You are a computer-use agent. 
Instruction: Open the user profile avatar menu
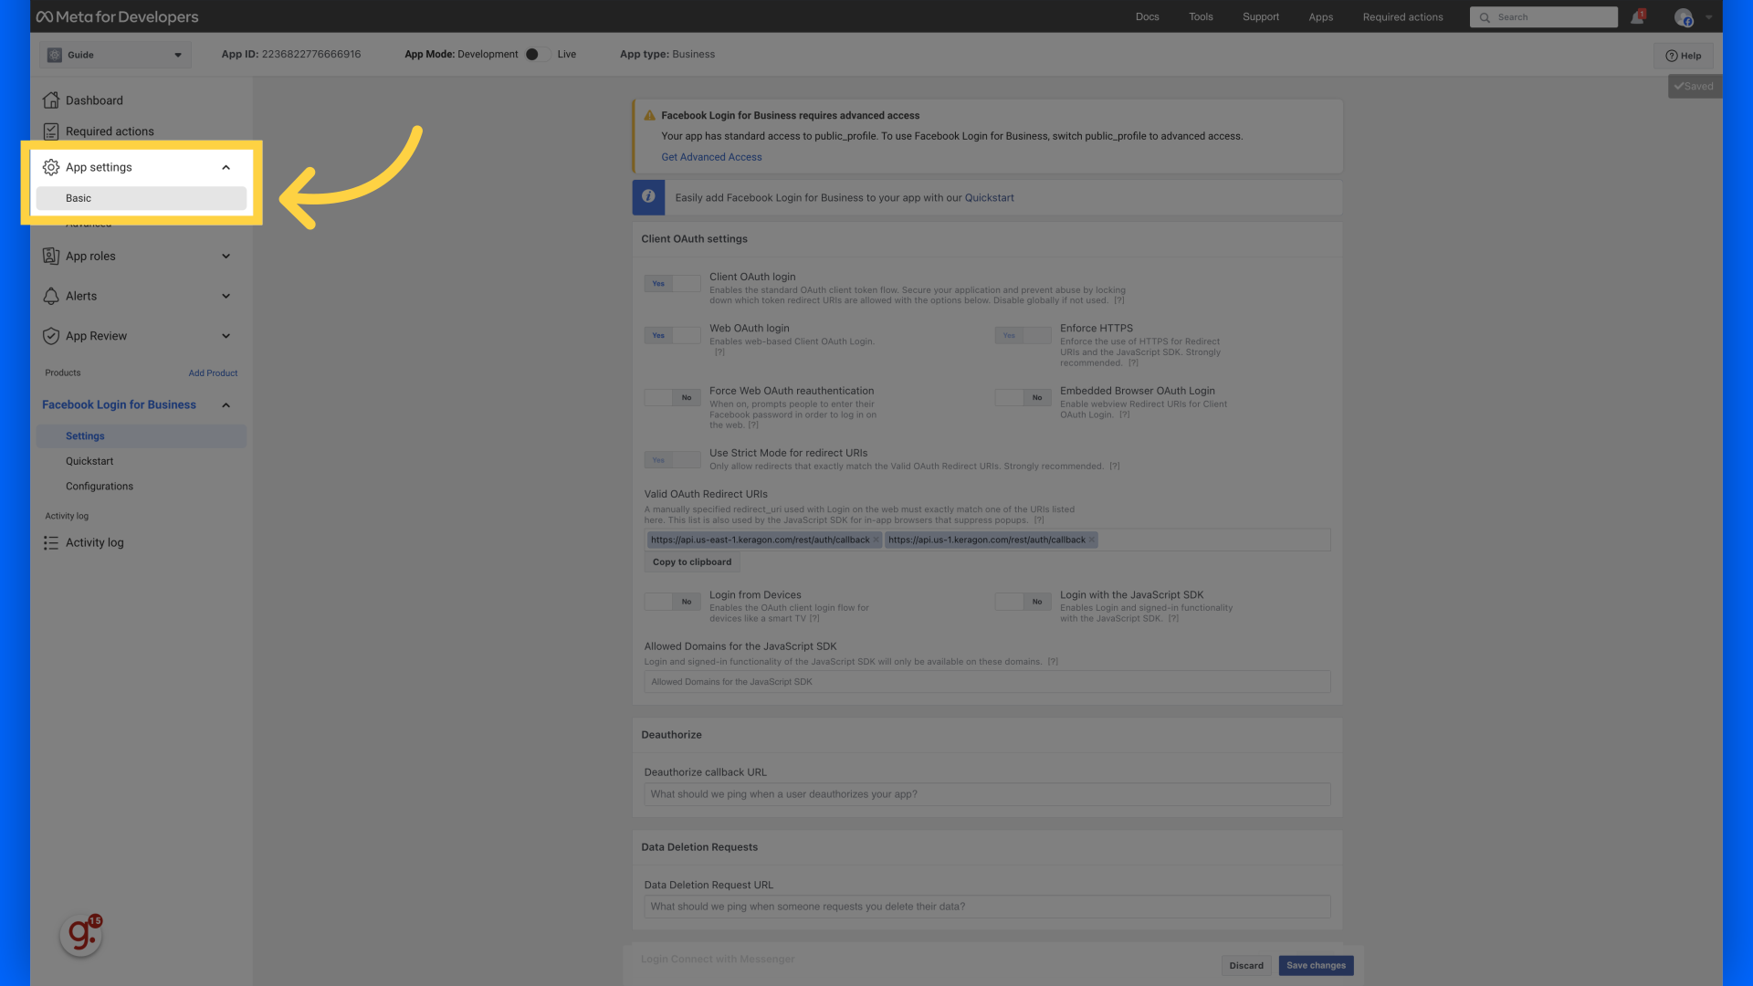click(1684, 17)
